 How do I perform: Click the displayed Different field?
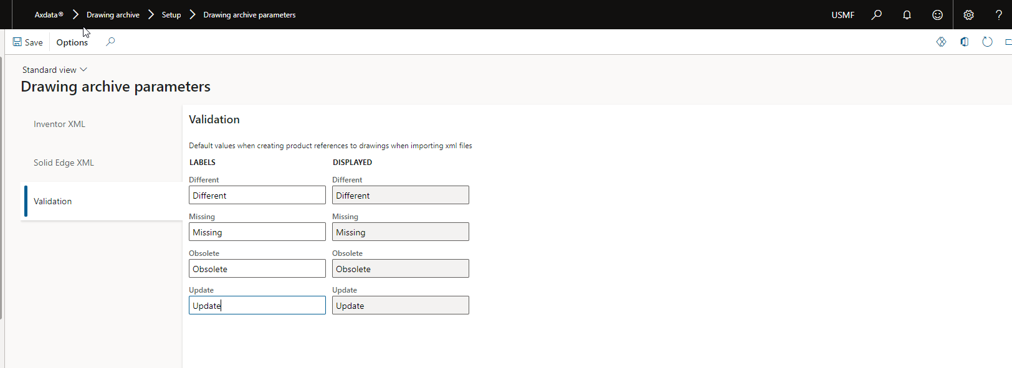point(401,195)
